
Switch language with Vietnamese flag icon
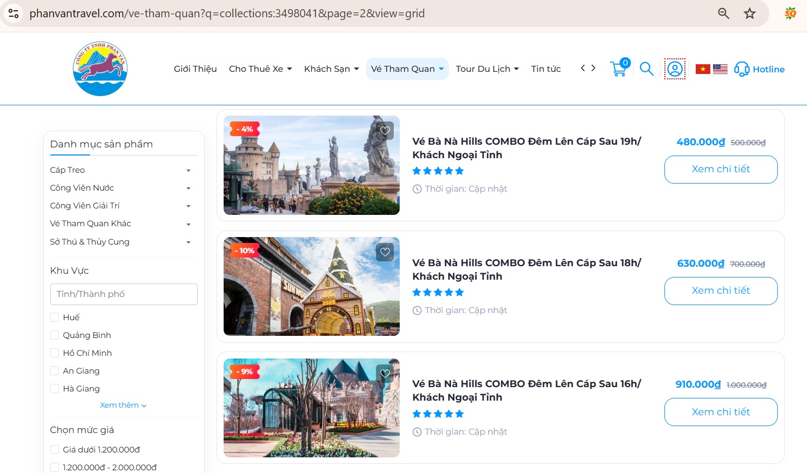(x=703, y=69)
